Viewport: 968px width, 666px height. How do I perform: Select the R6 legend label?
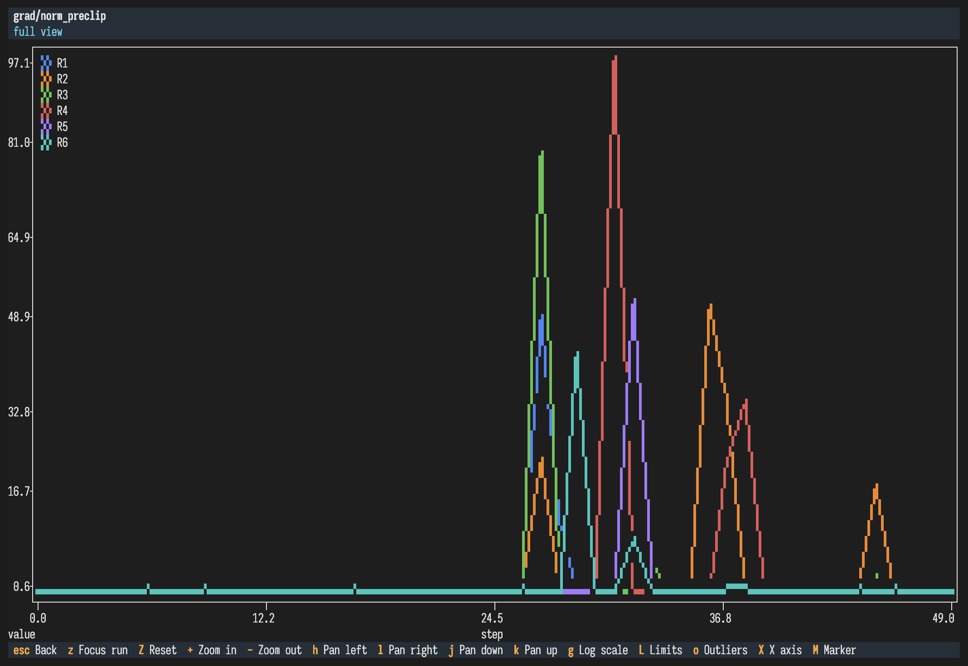point(62,142)
